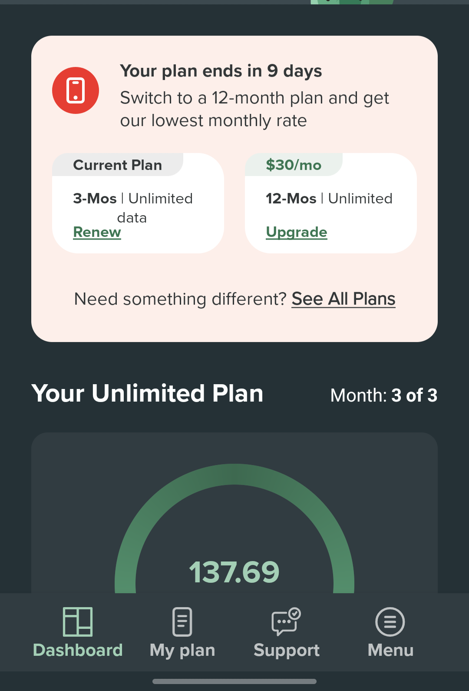The width and height of the screenshot is (469, 691).
Task: Tap the Dashboard grid icon
Action: coord(78,621)
